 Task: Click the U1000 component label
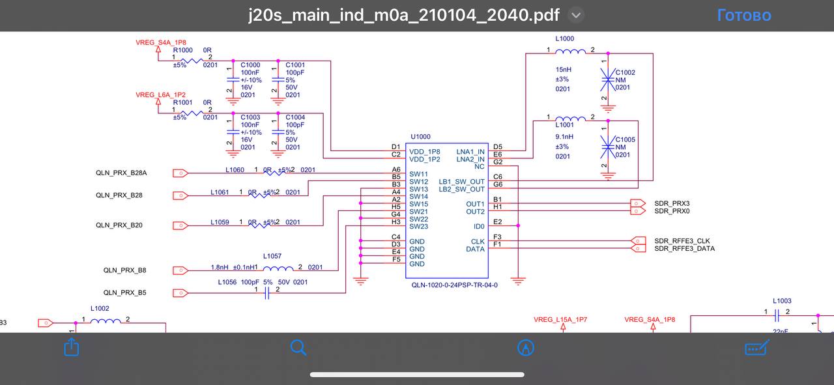[x=420, y=137]
